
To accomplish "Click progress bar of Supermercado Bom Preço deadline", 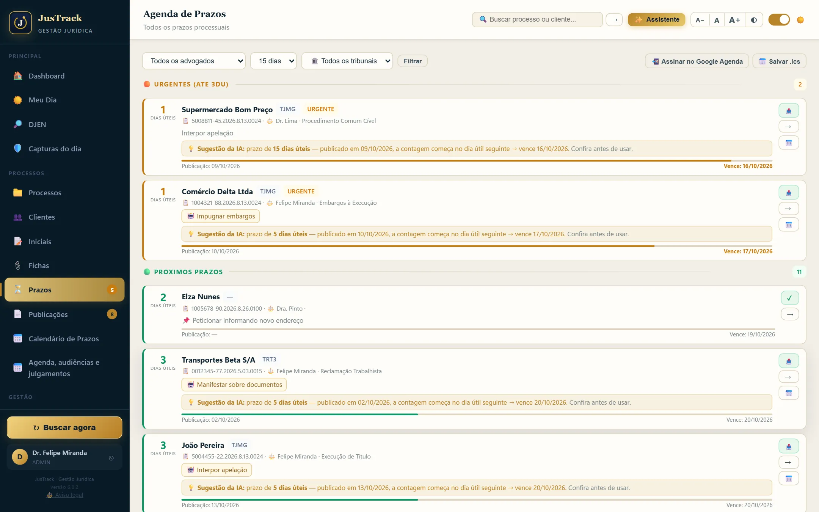I will (477, 160).
